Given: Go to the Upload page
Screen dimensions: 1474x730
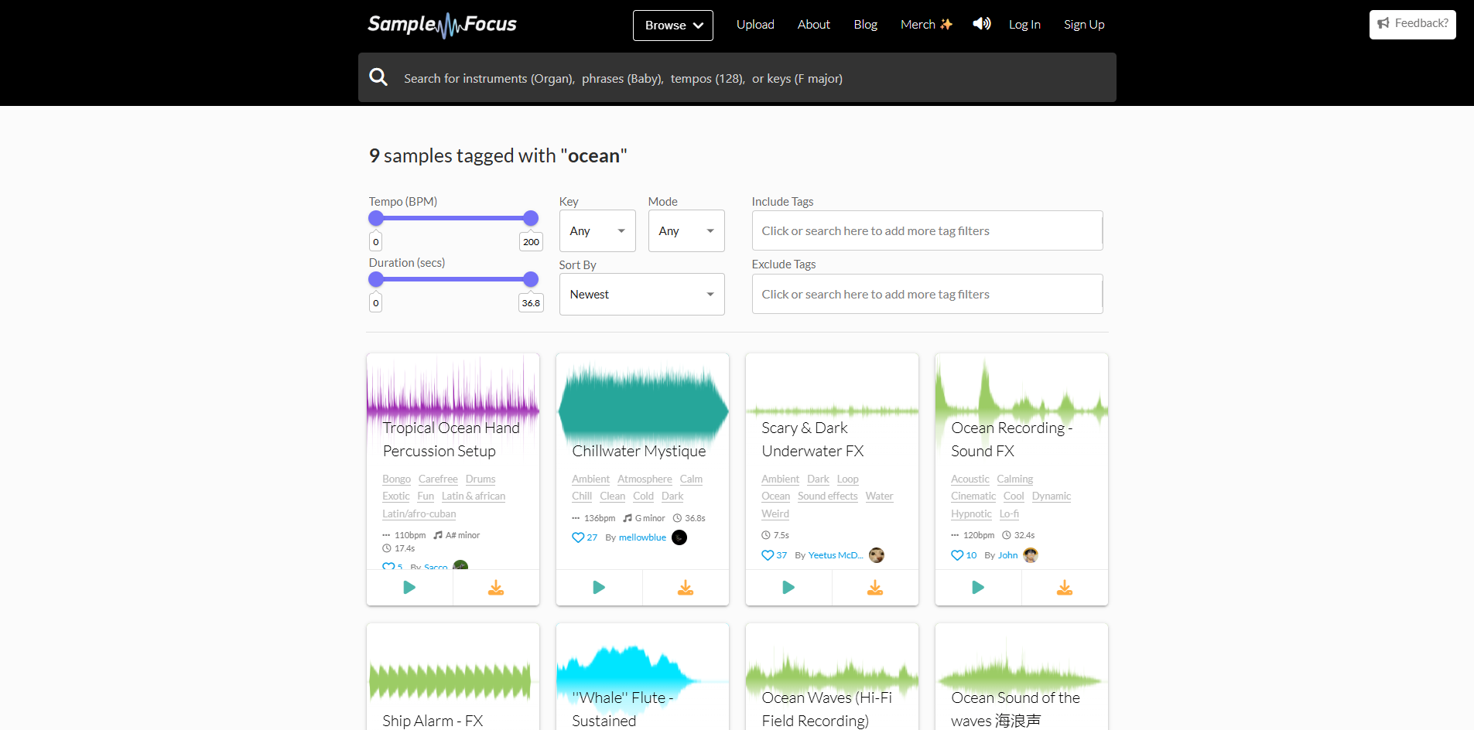Looking at the screenshot, I should (755, 25).
